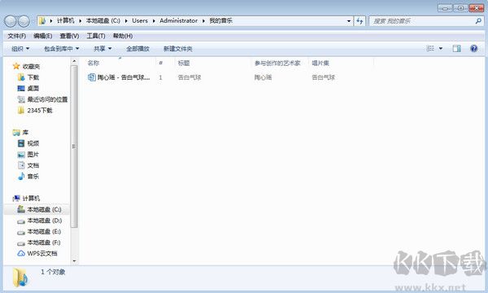
Task: Click the 视频 library icon
Action: point(21,143)
